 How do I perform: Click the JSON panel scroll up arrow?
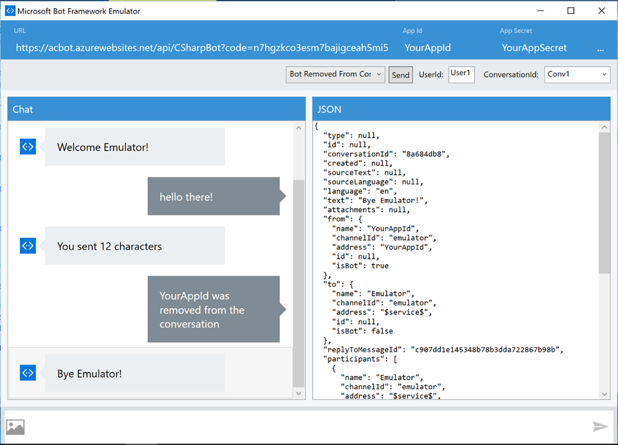[x=604, y=127]
